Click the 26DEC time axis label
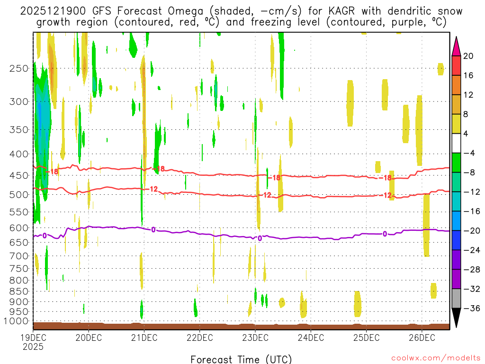This screenshot has width=485, height=364. coord(422,337)
